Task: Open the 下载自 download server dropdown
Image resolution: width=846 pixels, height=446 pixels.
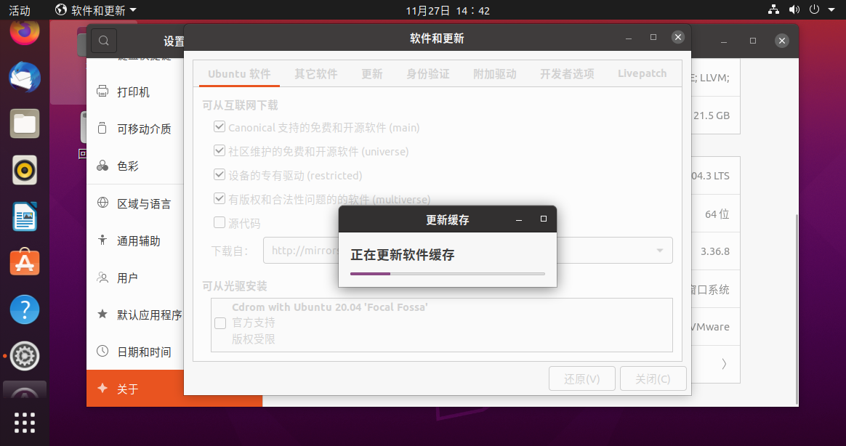Action: coord(468,250)
